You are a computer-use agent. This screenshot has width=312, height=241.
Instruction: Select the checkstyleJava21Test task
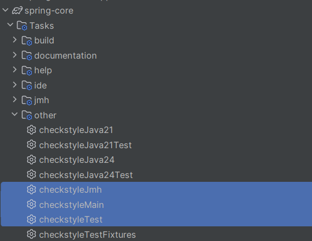[86, 145]
